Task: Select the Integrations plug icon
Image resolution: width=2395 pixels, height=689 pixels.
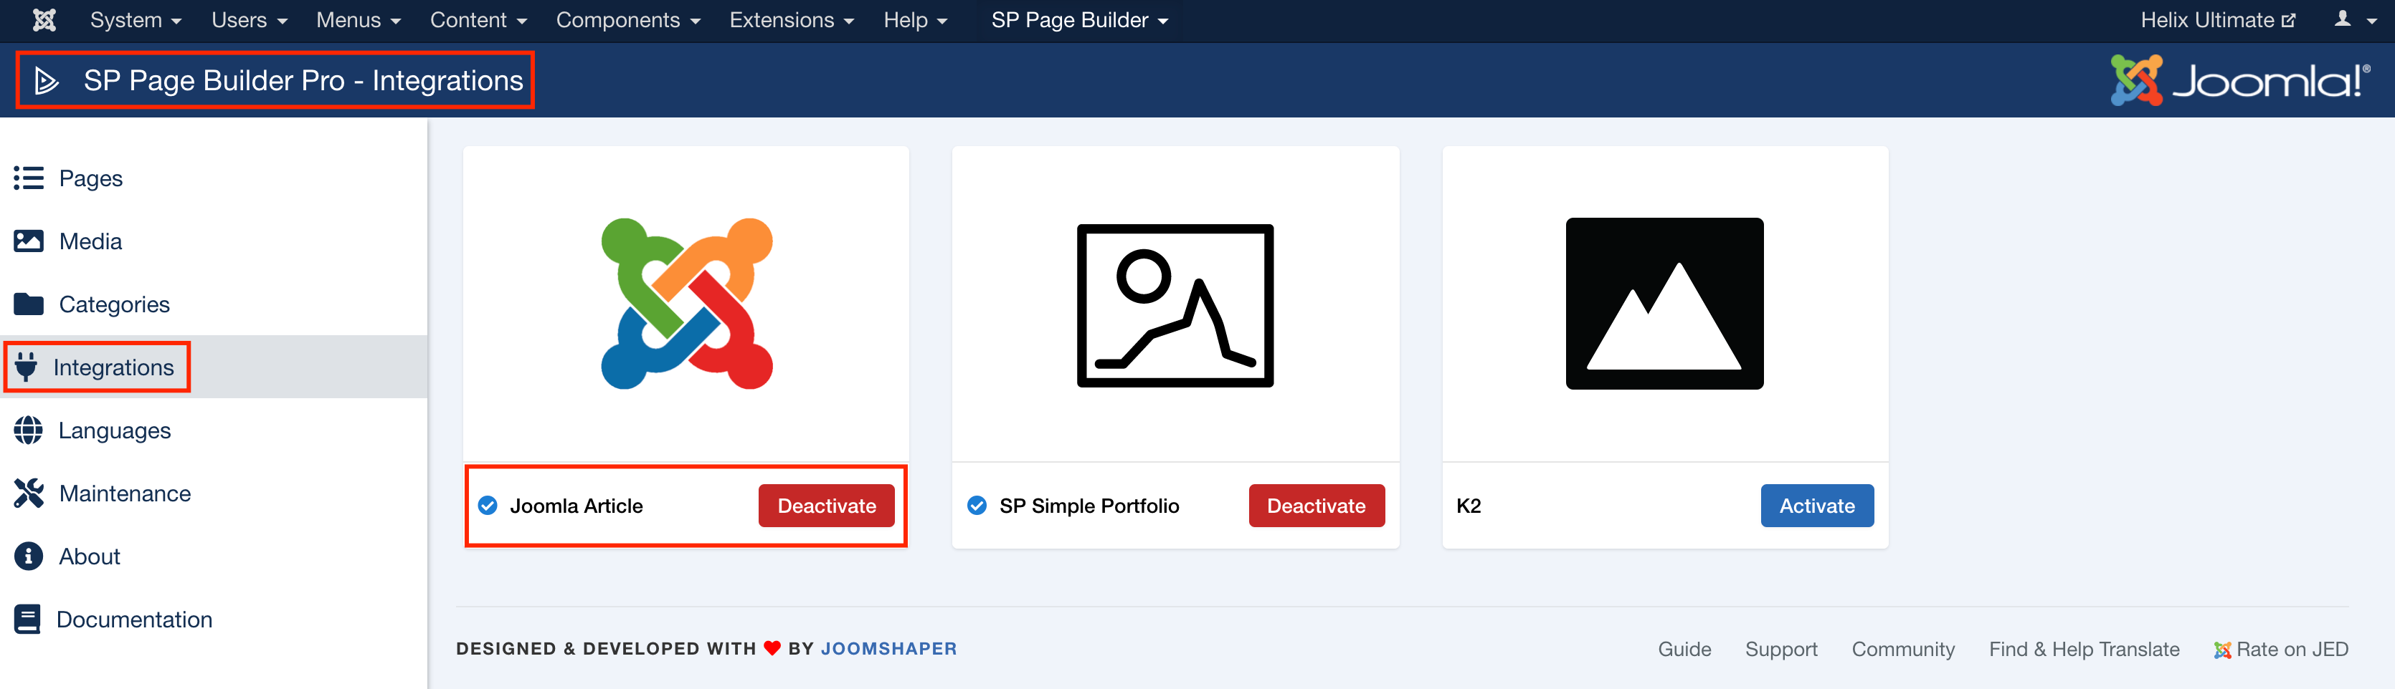Action: point(29,367)
